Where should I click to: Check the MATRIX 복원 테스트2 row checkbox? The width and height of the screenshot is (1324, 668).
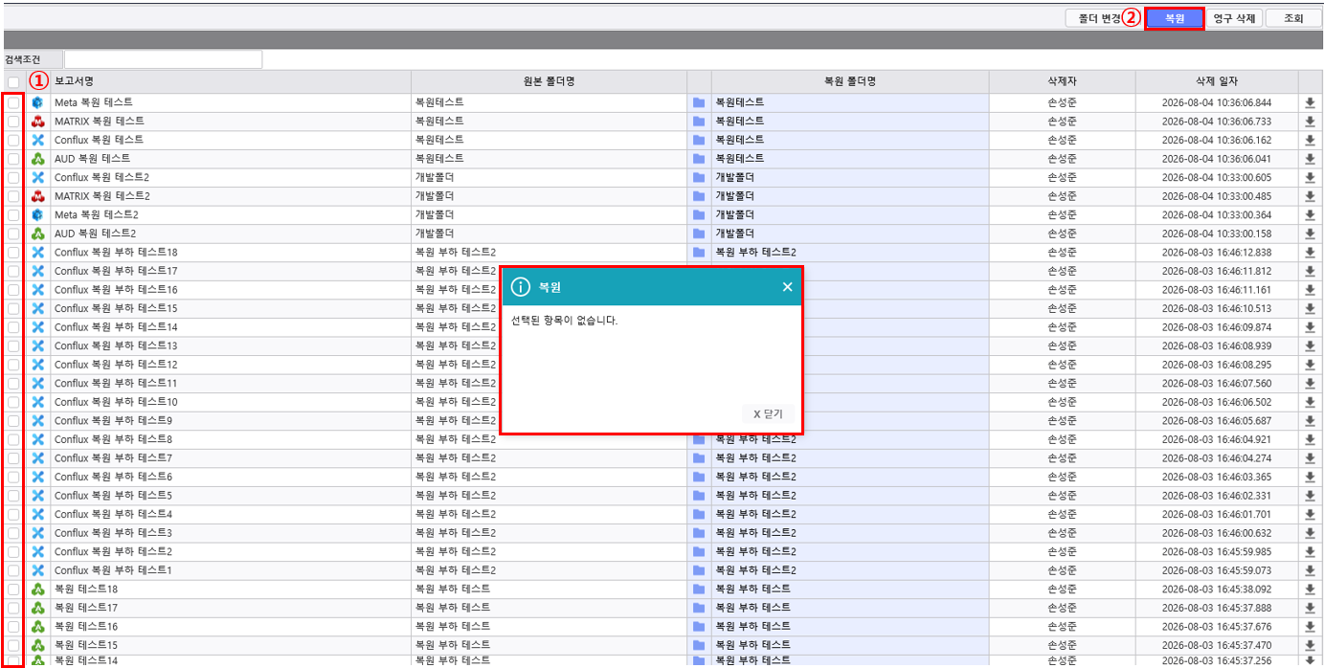click(13, 195)
